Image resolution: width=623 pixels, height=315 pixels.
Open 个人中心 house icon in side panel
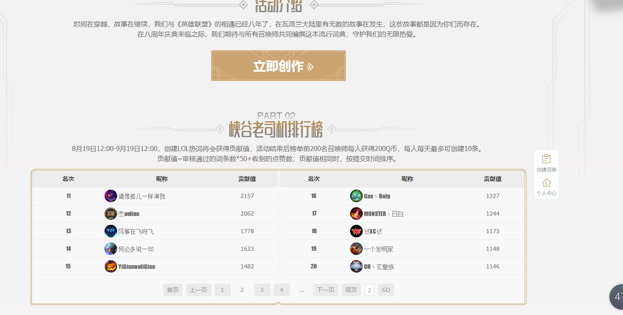coord(546,183)
